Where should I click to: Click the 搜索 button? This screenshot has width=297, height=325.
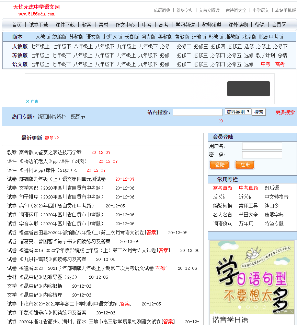coord(259,112)
